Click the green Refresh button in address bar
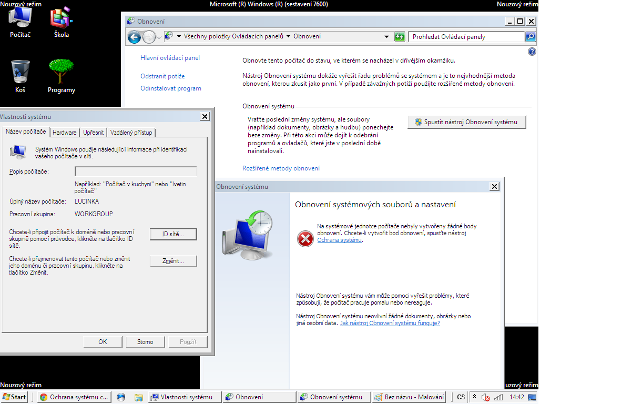Screen dimensions: 632x404 tap(400, 37)
